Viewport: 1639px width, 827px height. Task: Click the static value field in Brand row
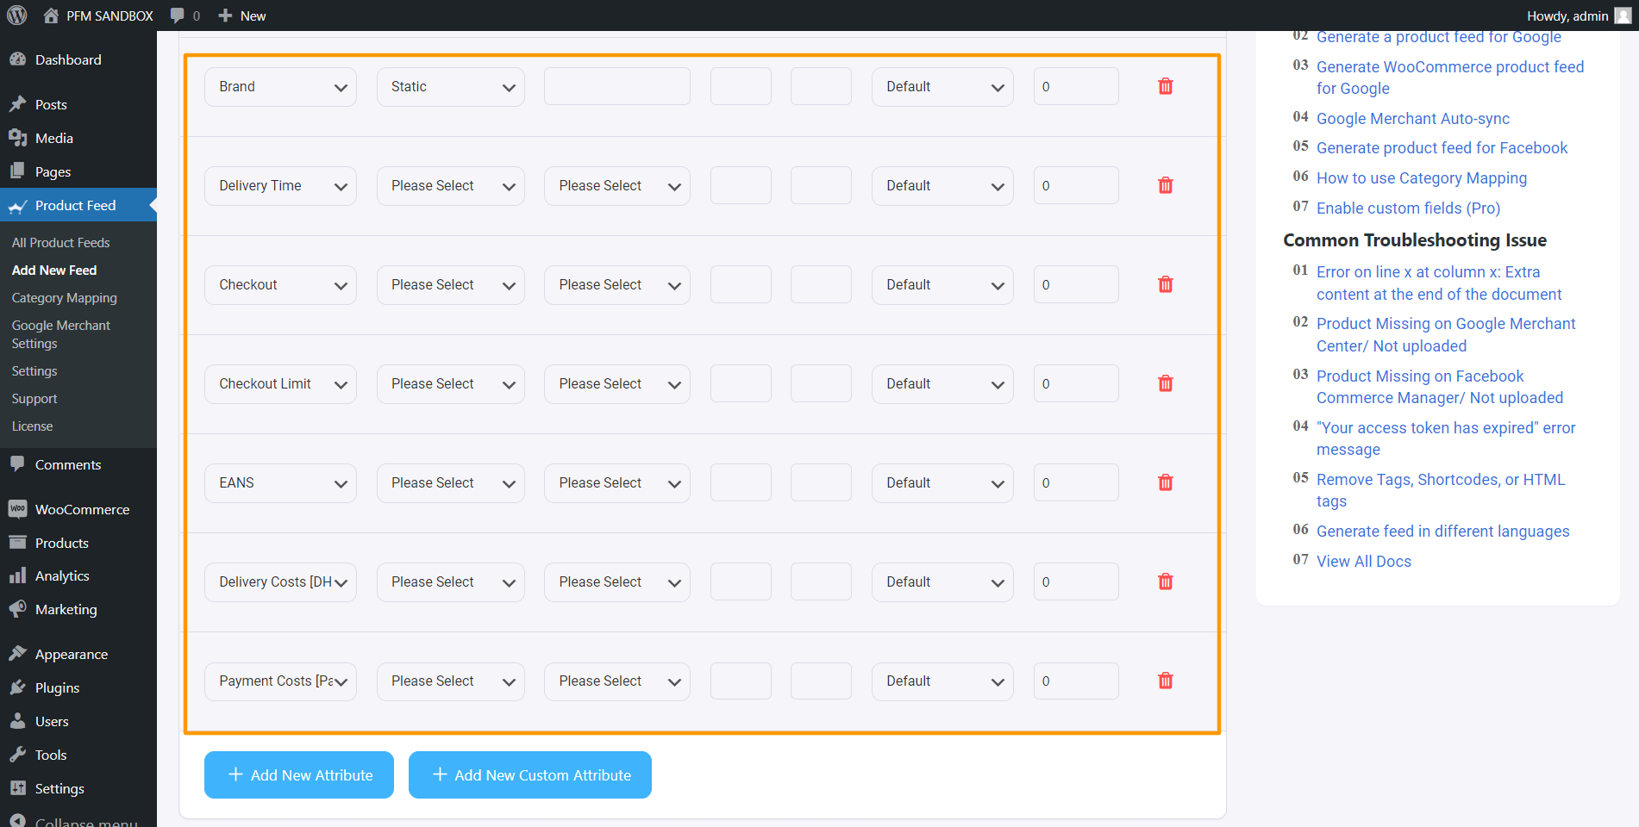tap(617, 87)
